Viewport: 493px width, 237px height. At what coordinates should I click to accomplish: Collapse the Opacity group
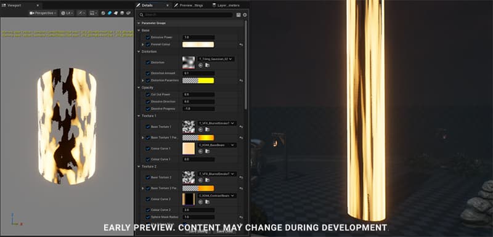click(x=139, y=87)
